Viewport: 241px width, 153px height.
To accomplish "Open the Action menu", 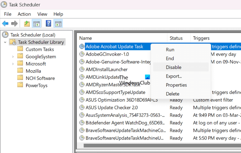I will pyautogui.click(x=24, y=14).
